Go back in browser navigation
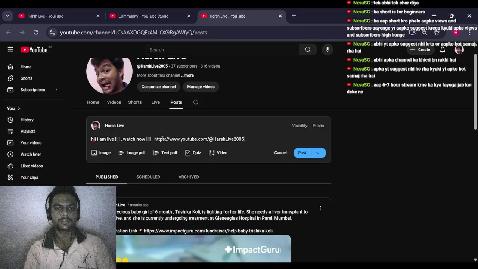Screen dimensions: 478x269 point(8,33)
